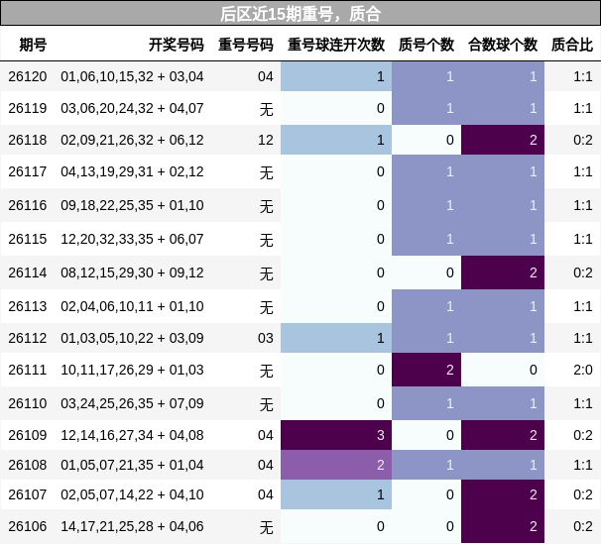Select issue number 26114
This screenshot has width=601, height=544.
tap(28, 272)
